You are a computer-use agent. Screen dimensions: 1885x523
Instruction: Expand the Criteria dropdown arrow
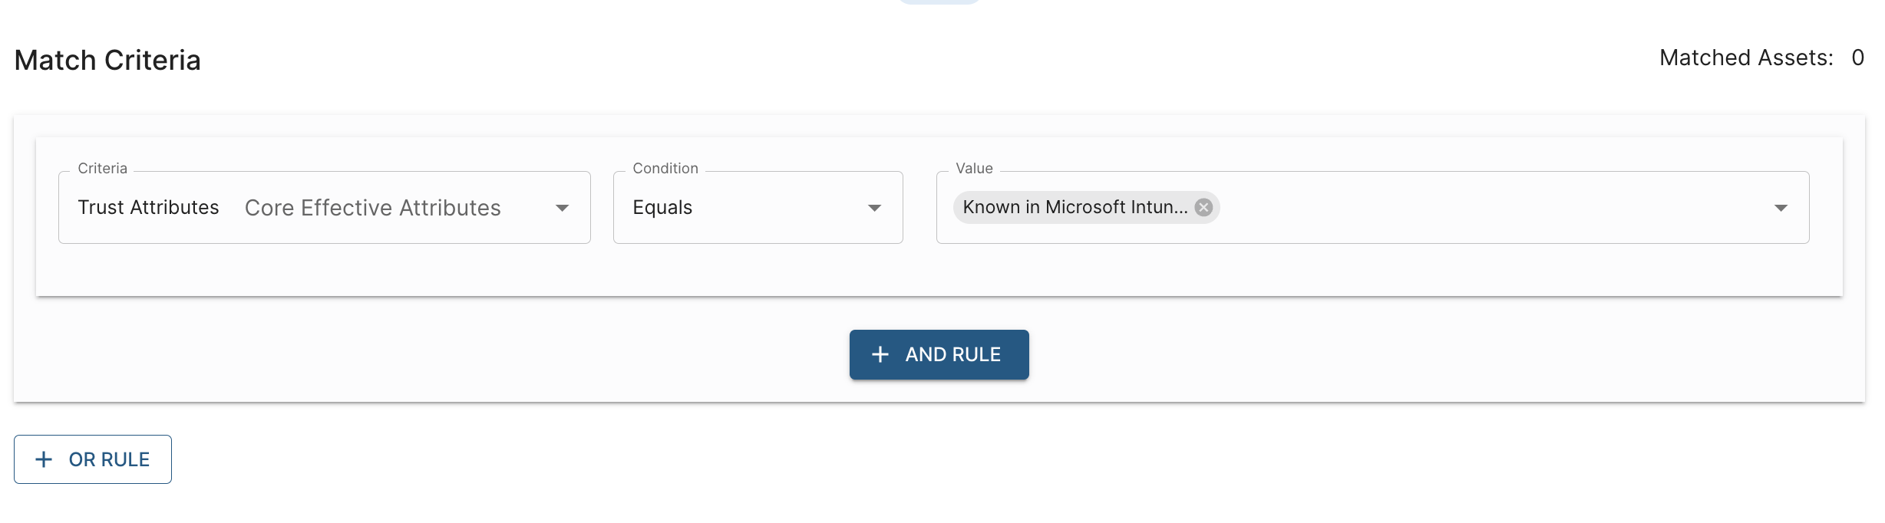pyautogui.click(x=562, y=208)
